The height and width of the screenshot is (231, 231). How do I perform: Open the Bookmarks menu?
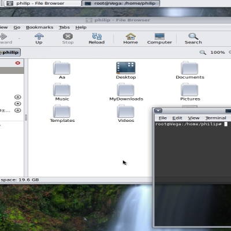click(x=39, y=27)
